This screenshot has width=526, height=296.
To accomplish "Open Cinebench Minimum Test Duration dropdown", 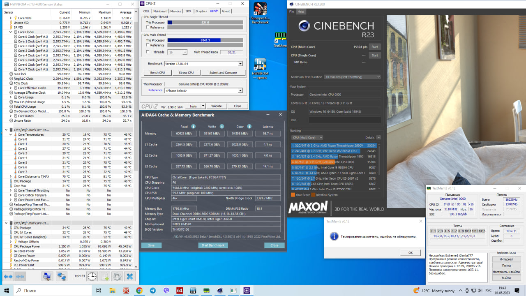I will 352,77.
